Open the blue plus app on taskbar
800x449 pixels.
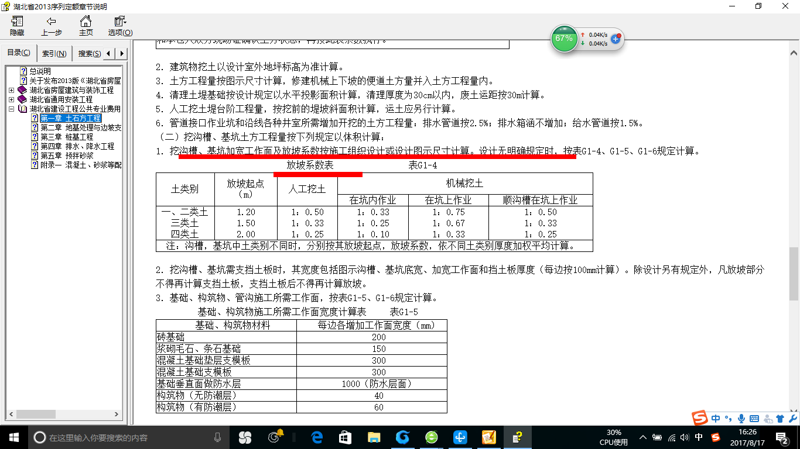[460, 437]
